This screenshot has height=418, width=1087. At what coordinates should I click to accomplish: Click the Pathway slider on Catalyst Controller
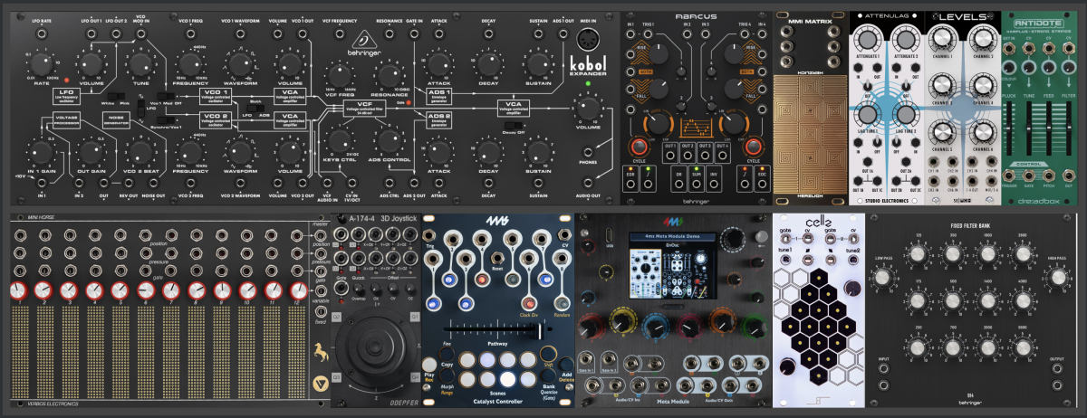[x=497, y=329]
